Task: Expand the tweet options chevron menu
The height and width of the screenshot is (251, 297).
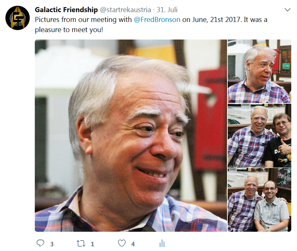Action: [x=288, y=10]
